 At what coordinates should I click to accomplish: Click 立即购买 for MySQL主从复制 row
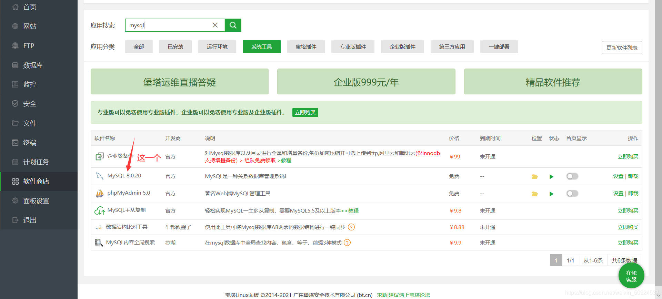click(628, 211)
